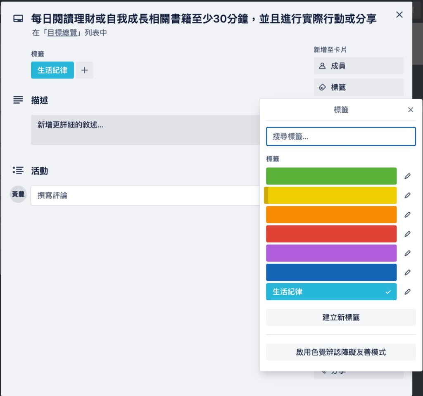Select the yellow label swatch
423x396 pixels.
pyautogui.click(x=331, y=195)
